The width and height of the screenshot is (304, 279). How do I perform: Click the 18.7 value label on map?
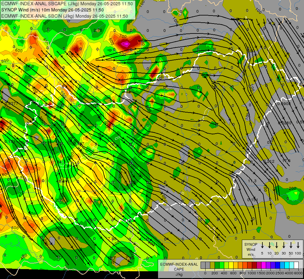coord(112,258)
